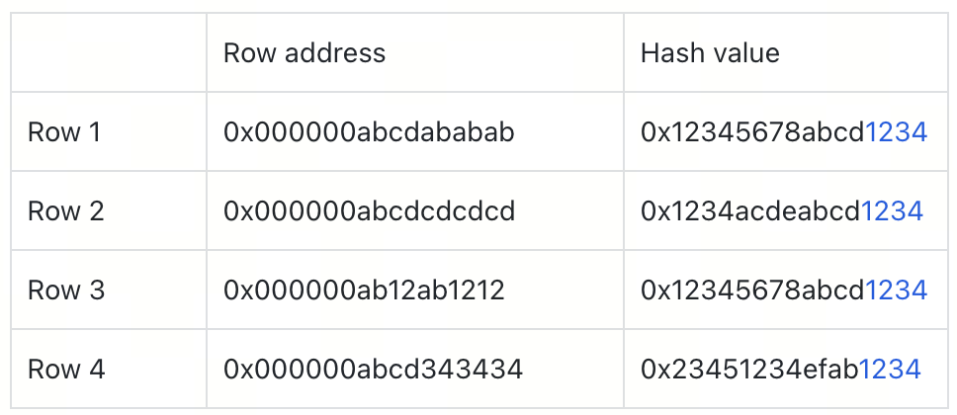Viewport: 957px width, 415px height.
Task: Click black hash text 0x12345678abcd in Row 3
Action: pos(752,290)
